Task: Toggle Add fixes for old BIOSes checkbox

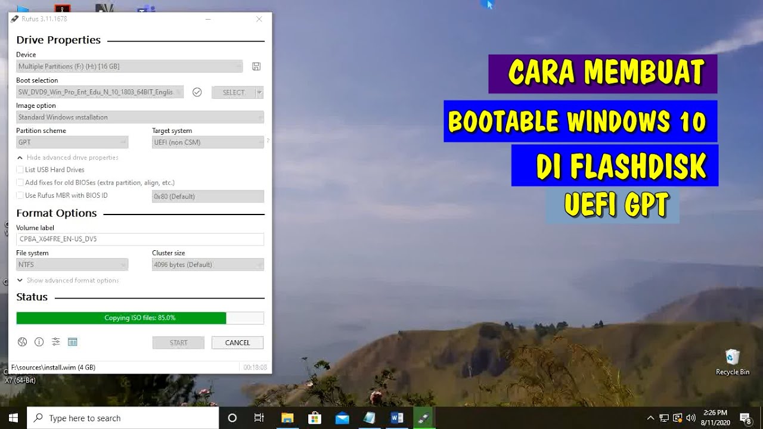Action: (20, 183)
